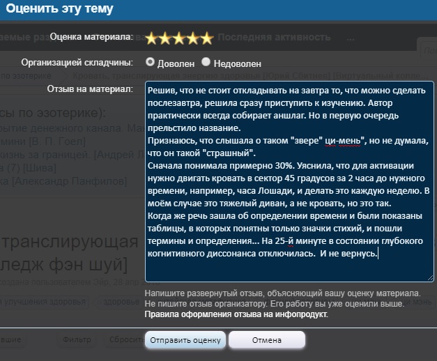Click the 'Оценка материала:' label

tap(91, 36)
